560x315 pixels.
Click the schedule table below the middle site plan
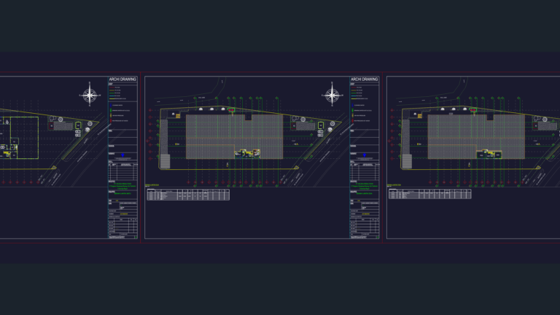[x=188, y=195]
